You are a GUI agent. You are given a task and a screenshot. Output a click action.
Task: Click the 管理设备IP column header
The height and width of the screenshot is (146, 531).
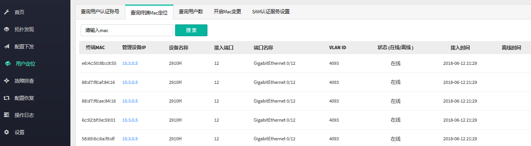tap(134, 48)
